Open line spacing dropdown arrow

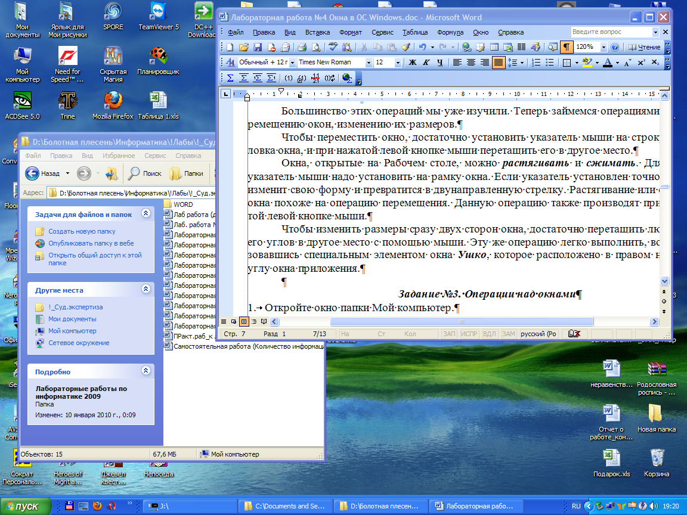(x=522, y=63)
